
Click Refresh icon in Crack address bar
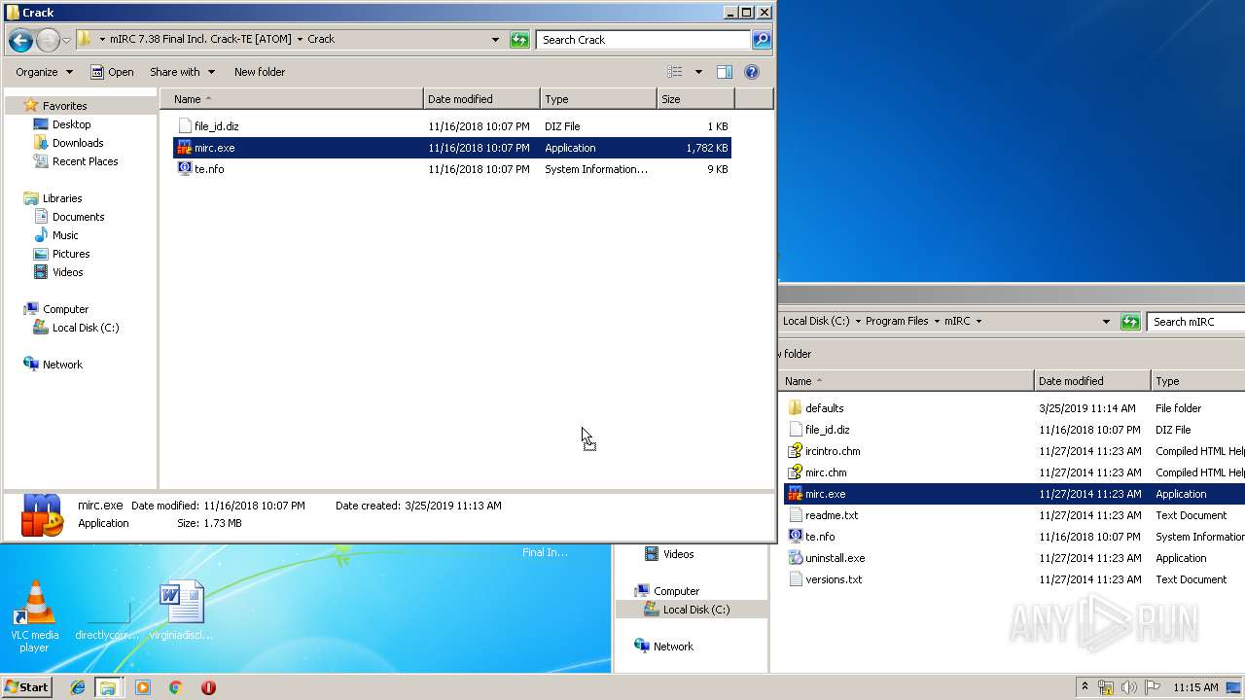[520, 40]
